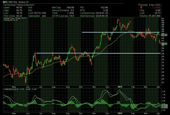Viewport: 170px width, 115px height.
Task: Click the Sep label under price chart
Action: click(x=68, y=87)
